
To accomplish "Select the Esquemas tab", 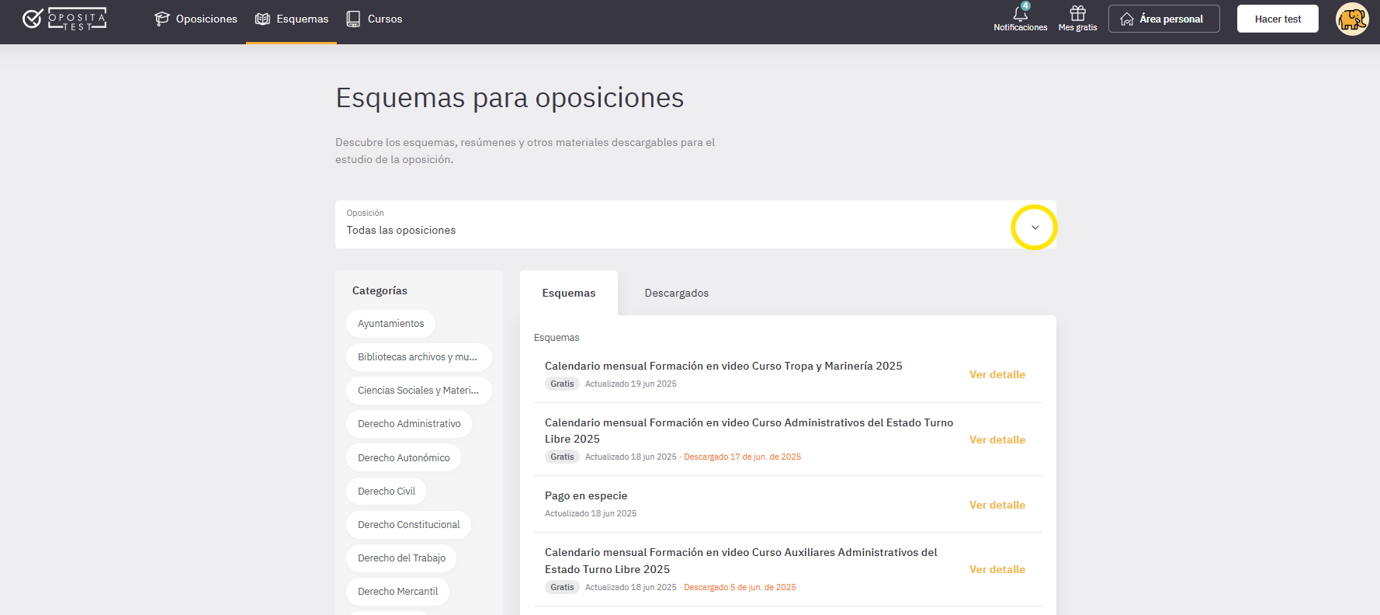I will [569, 293].
